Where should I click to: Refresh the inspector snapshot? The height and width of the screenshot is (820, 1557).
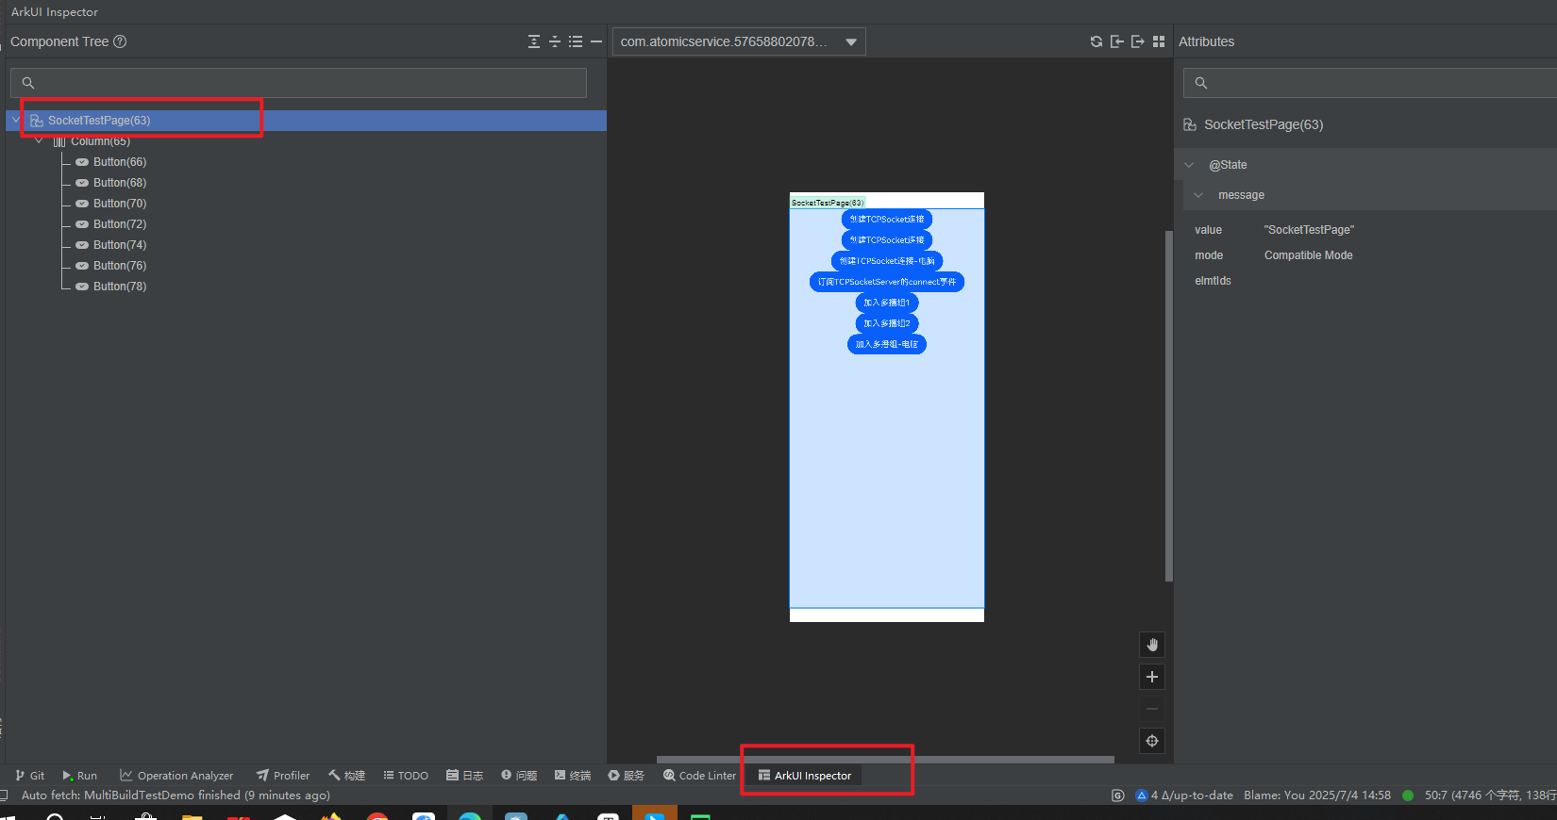point(1096,41)
